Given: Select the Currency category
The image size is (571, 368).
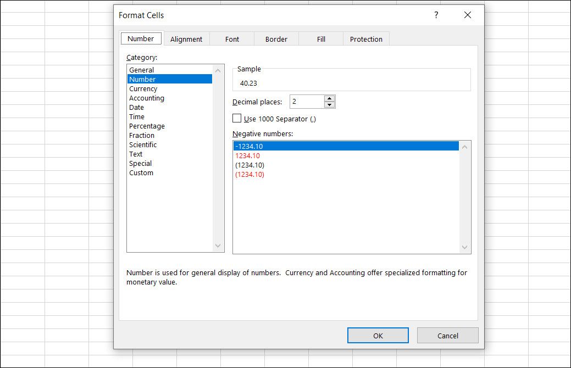Looking at the screenshot, I should [x=143, y=88].
